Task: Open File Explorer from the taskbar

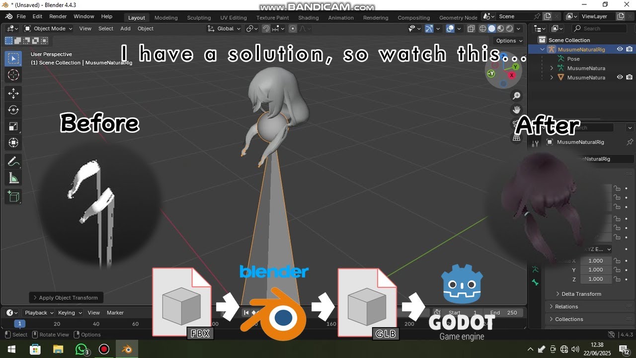Action: point(58,349)
